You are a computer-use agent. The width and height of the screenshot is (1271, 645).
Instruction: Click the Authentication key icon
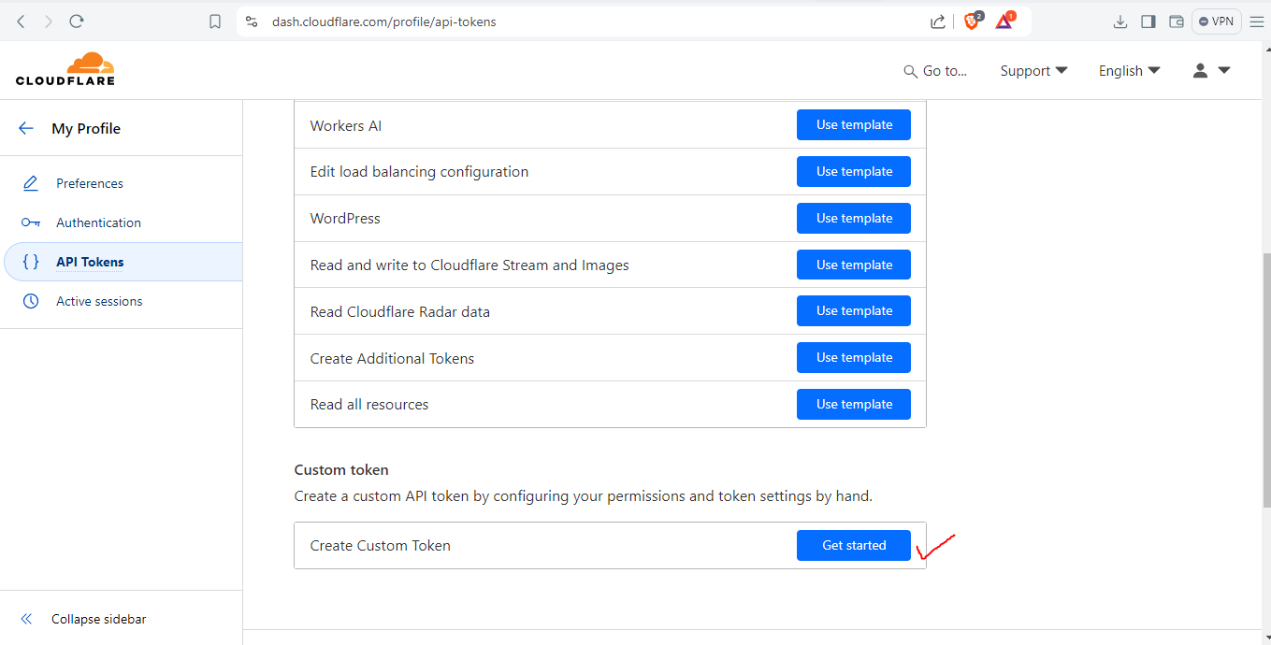coord(31,222)
